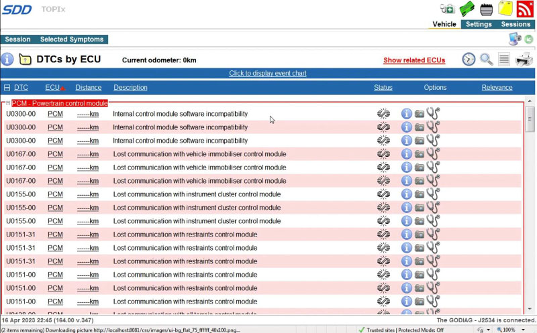
Task: Click the green circular arrow icon
Action: pyautogui.click(x=529, y=40)
